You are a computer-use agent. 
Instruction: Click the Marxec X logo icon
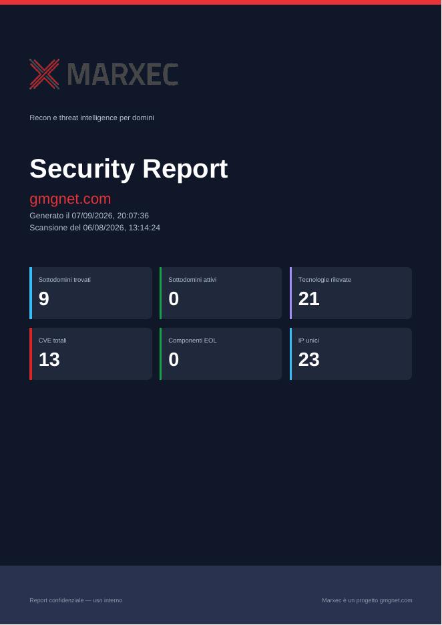click(45, 74)
